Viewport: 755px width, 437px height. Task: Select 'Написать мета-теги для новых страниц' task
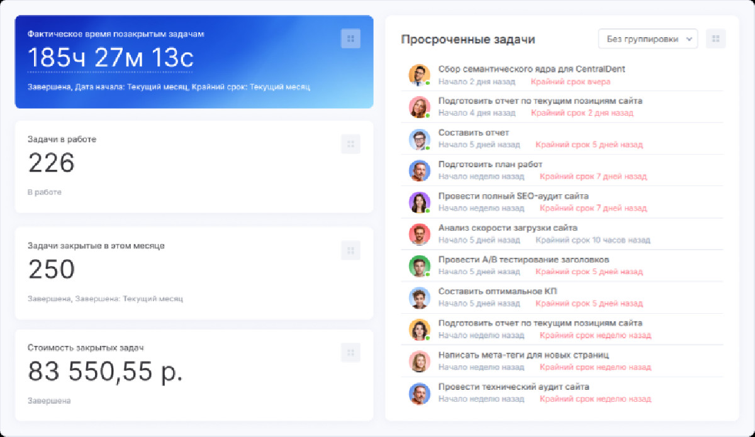(x=523, y=355)
